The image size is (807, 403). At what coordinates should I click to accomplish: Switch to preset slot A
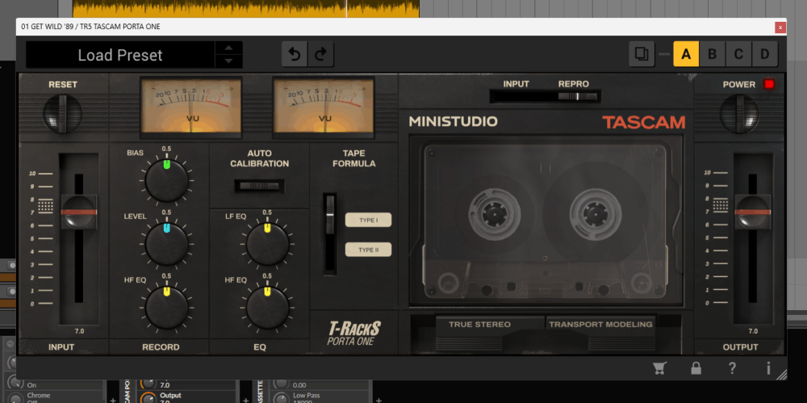tap(686, 54)
